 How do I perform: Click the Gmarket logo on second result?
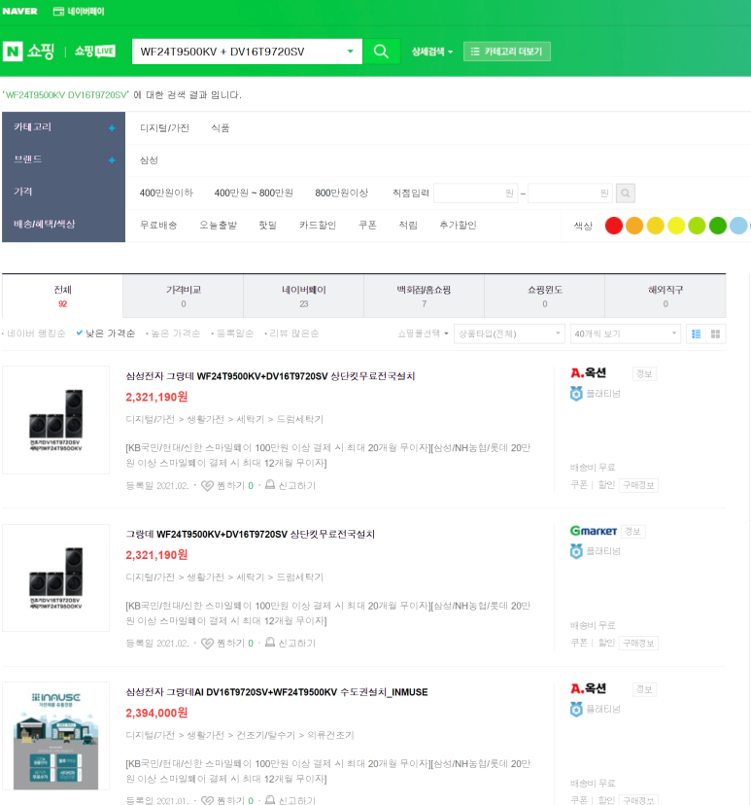coord(594,531)
